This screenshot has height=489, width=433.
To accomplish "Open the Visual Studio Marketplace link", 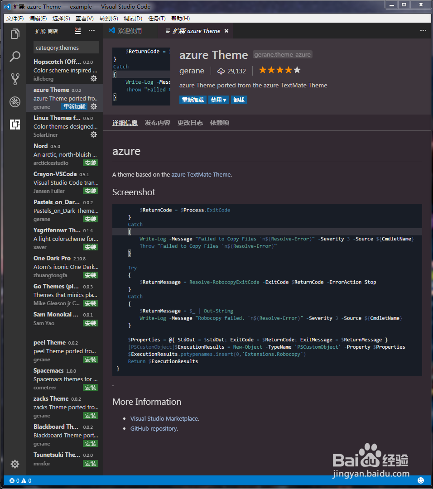I will coord(164,418).
